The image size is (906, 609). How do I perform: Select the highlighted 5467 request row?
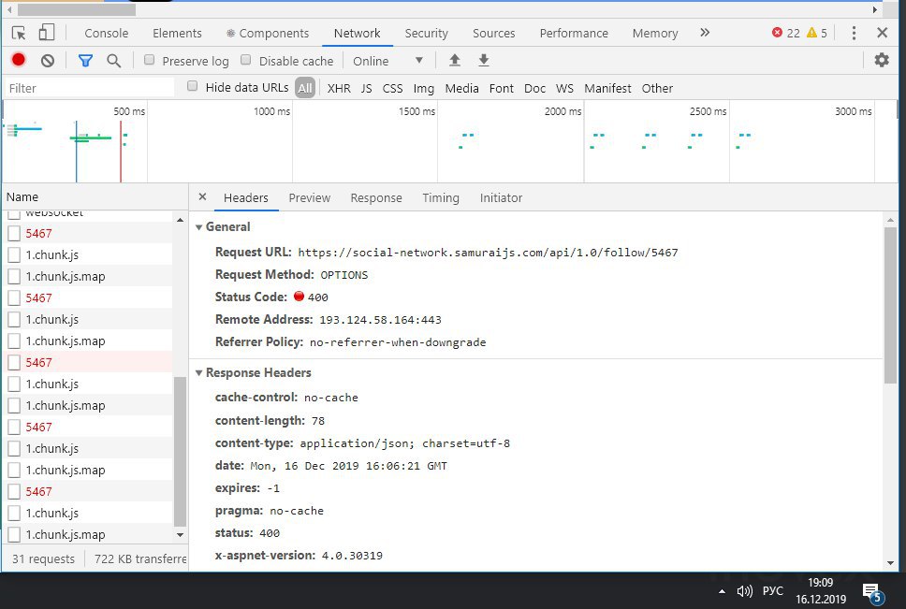pyautogui.click(x=88, y=363)
